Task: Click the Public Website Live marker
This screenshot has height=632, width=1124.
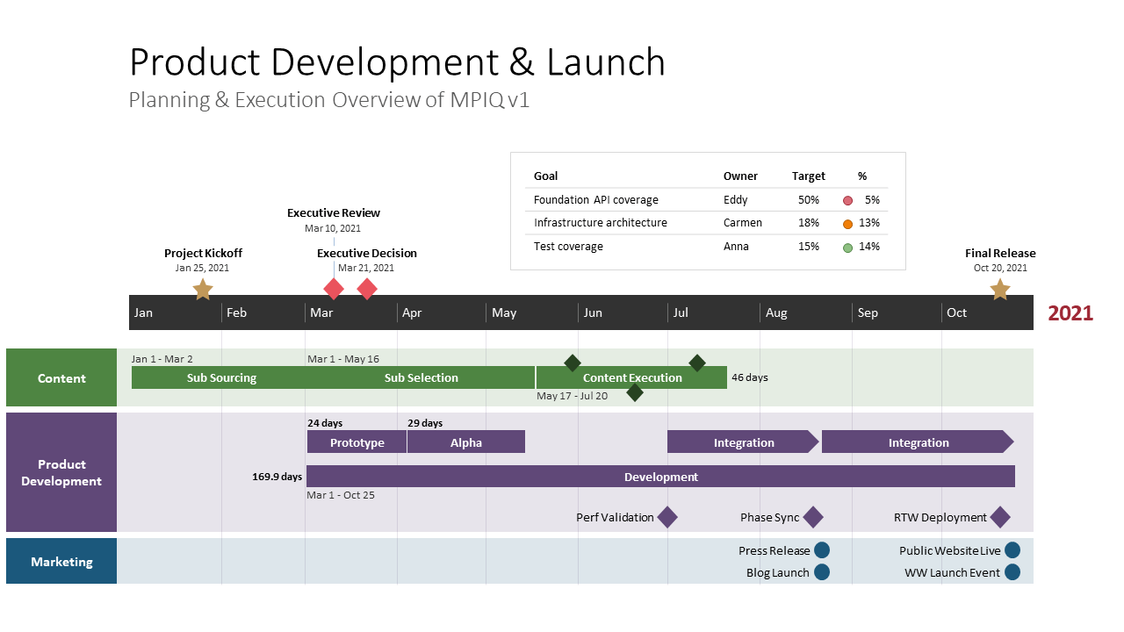Action: click(1014, 550)
